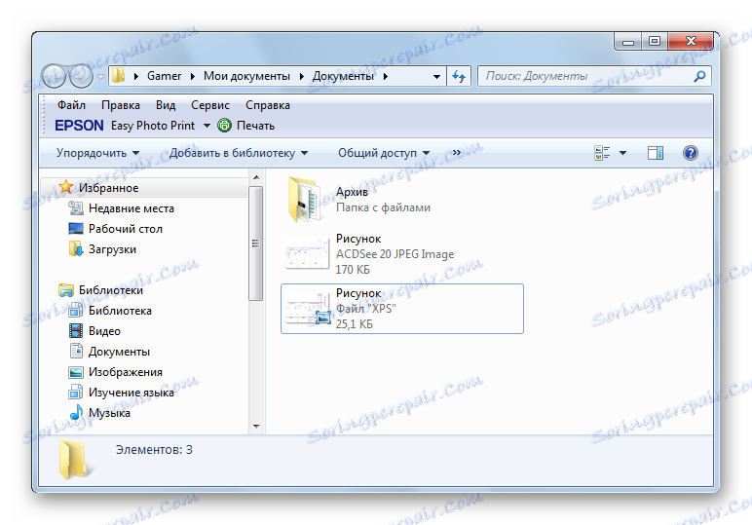Click the Видео filmstrip icon

pyautogui.click(x=76, y=331)
